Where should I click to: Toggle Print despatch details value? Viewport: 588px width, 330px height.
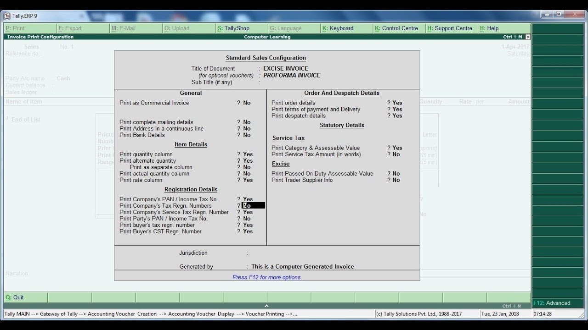point(397,116)
